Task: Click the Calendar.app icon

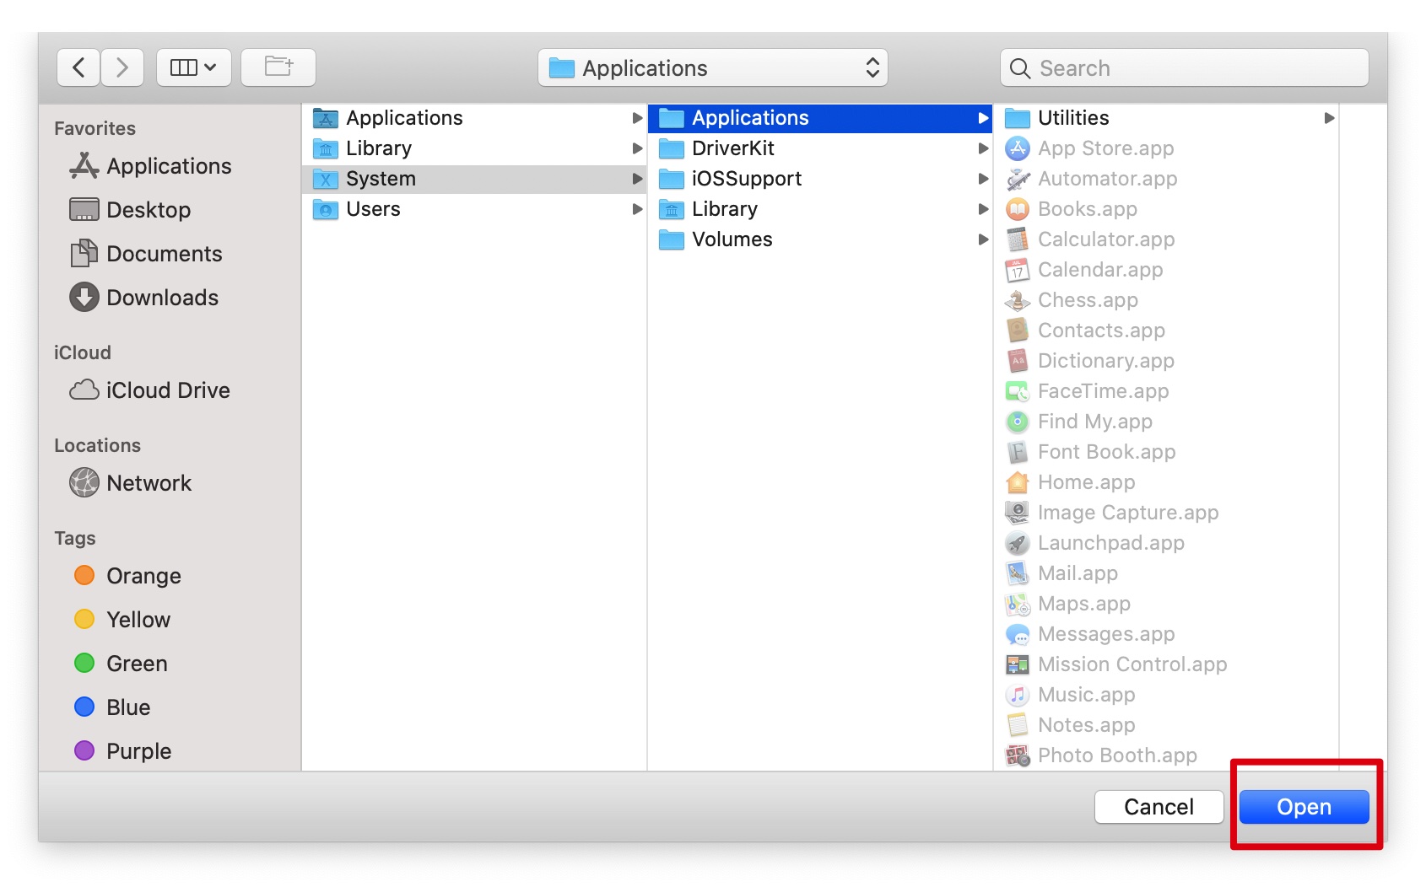Action: pos(1018,270)
